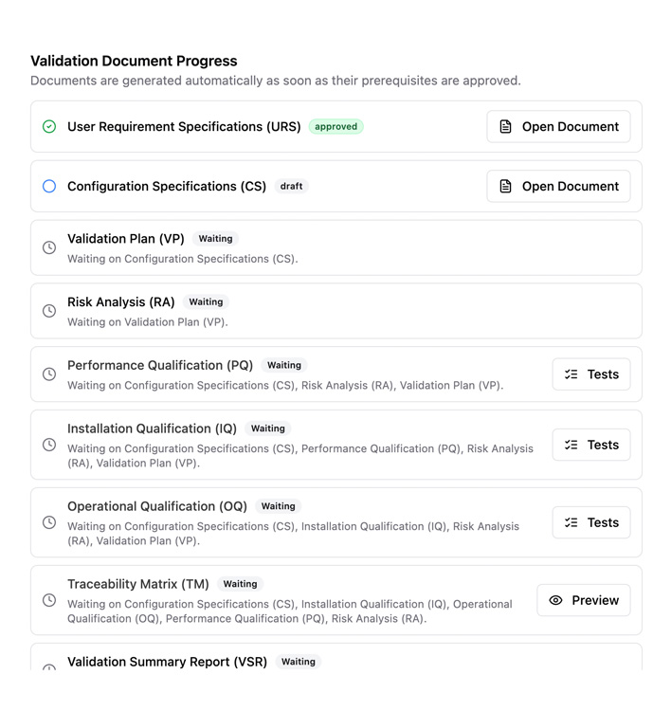Screen dimensions: 671x711
Task: Select the 'Configuration Specifications (CS)' title
Action: tap(167, 186)
